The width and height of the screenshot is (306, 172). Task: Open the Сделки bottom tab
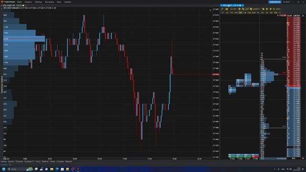pyautogui.click(x=11, y=161)
